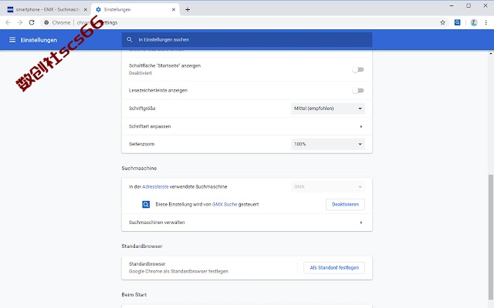Open the Schriftgröße dropdown
Viewport: 494px width, 308px height.
point(328,109)
